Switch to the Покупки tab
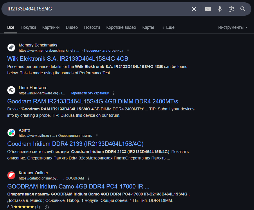 [x=28, y=27]
